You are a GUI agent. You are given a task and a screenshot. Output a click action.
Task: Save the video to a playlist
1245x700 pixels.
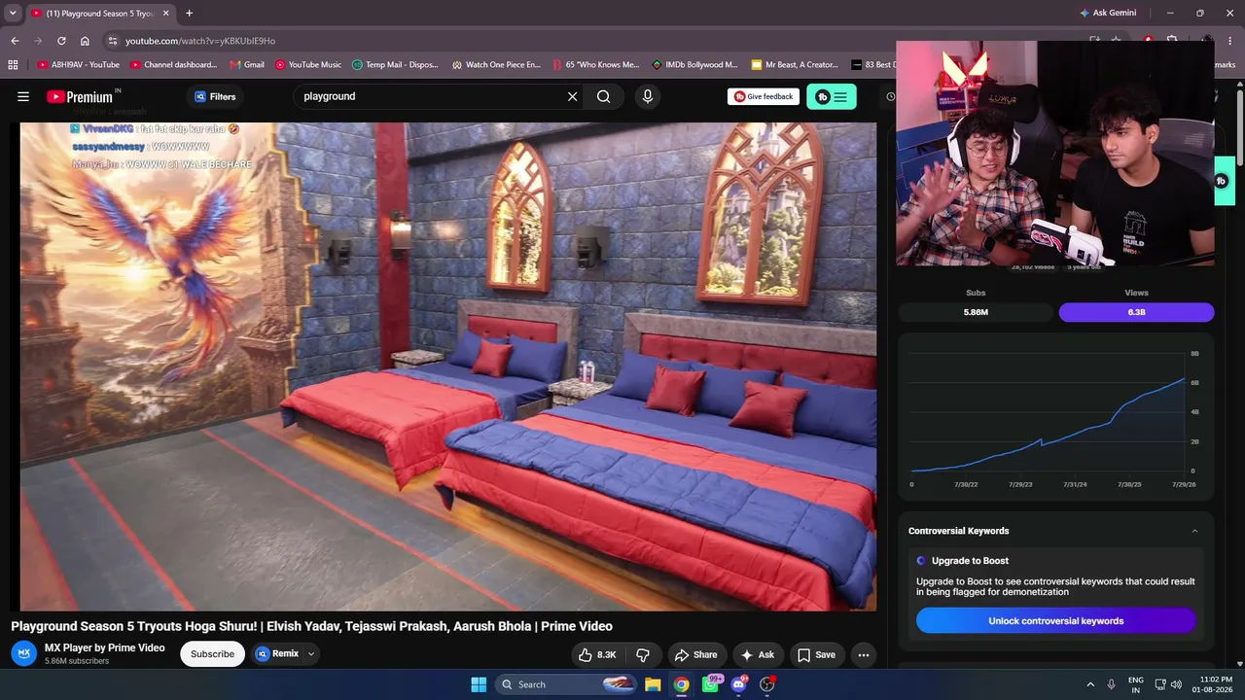(x=816, y=654)
